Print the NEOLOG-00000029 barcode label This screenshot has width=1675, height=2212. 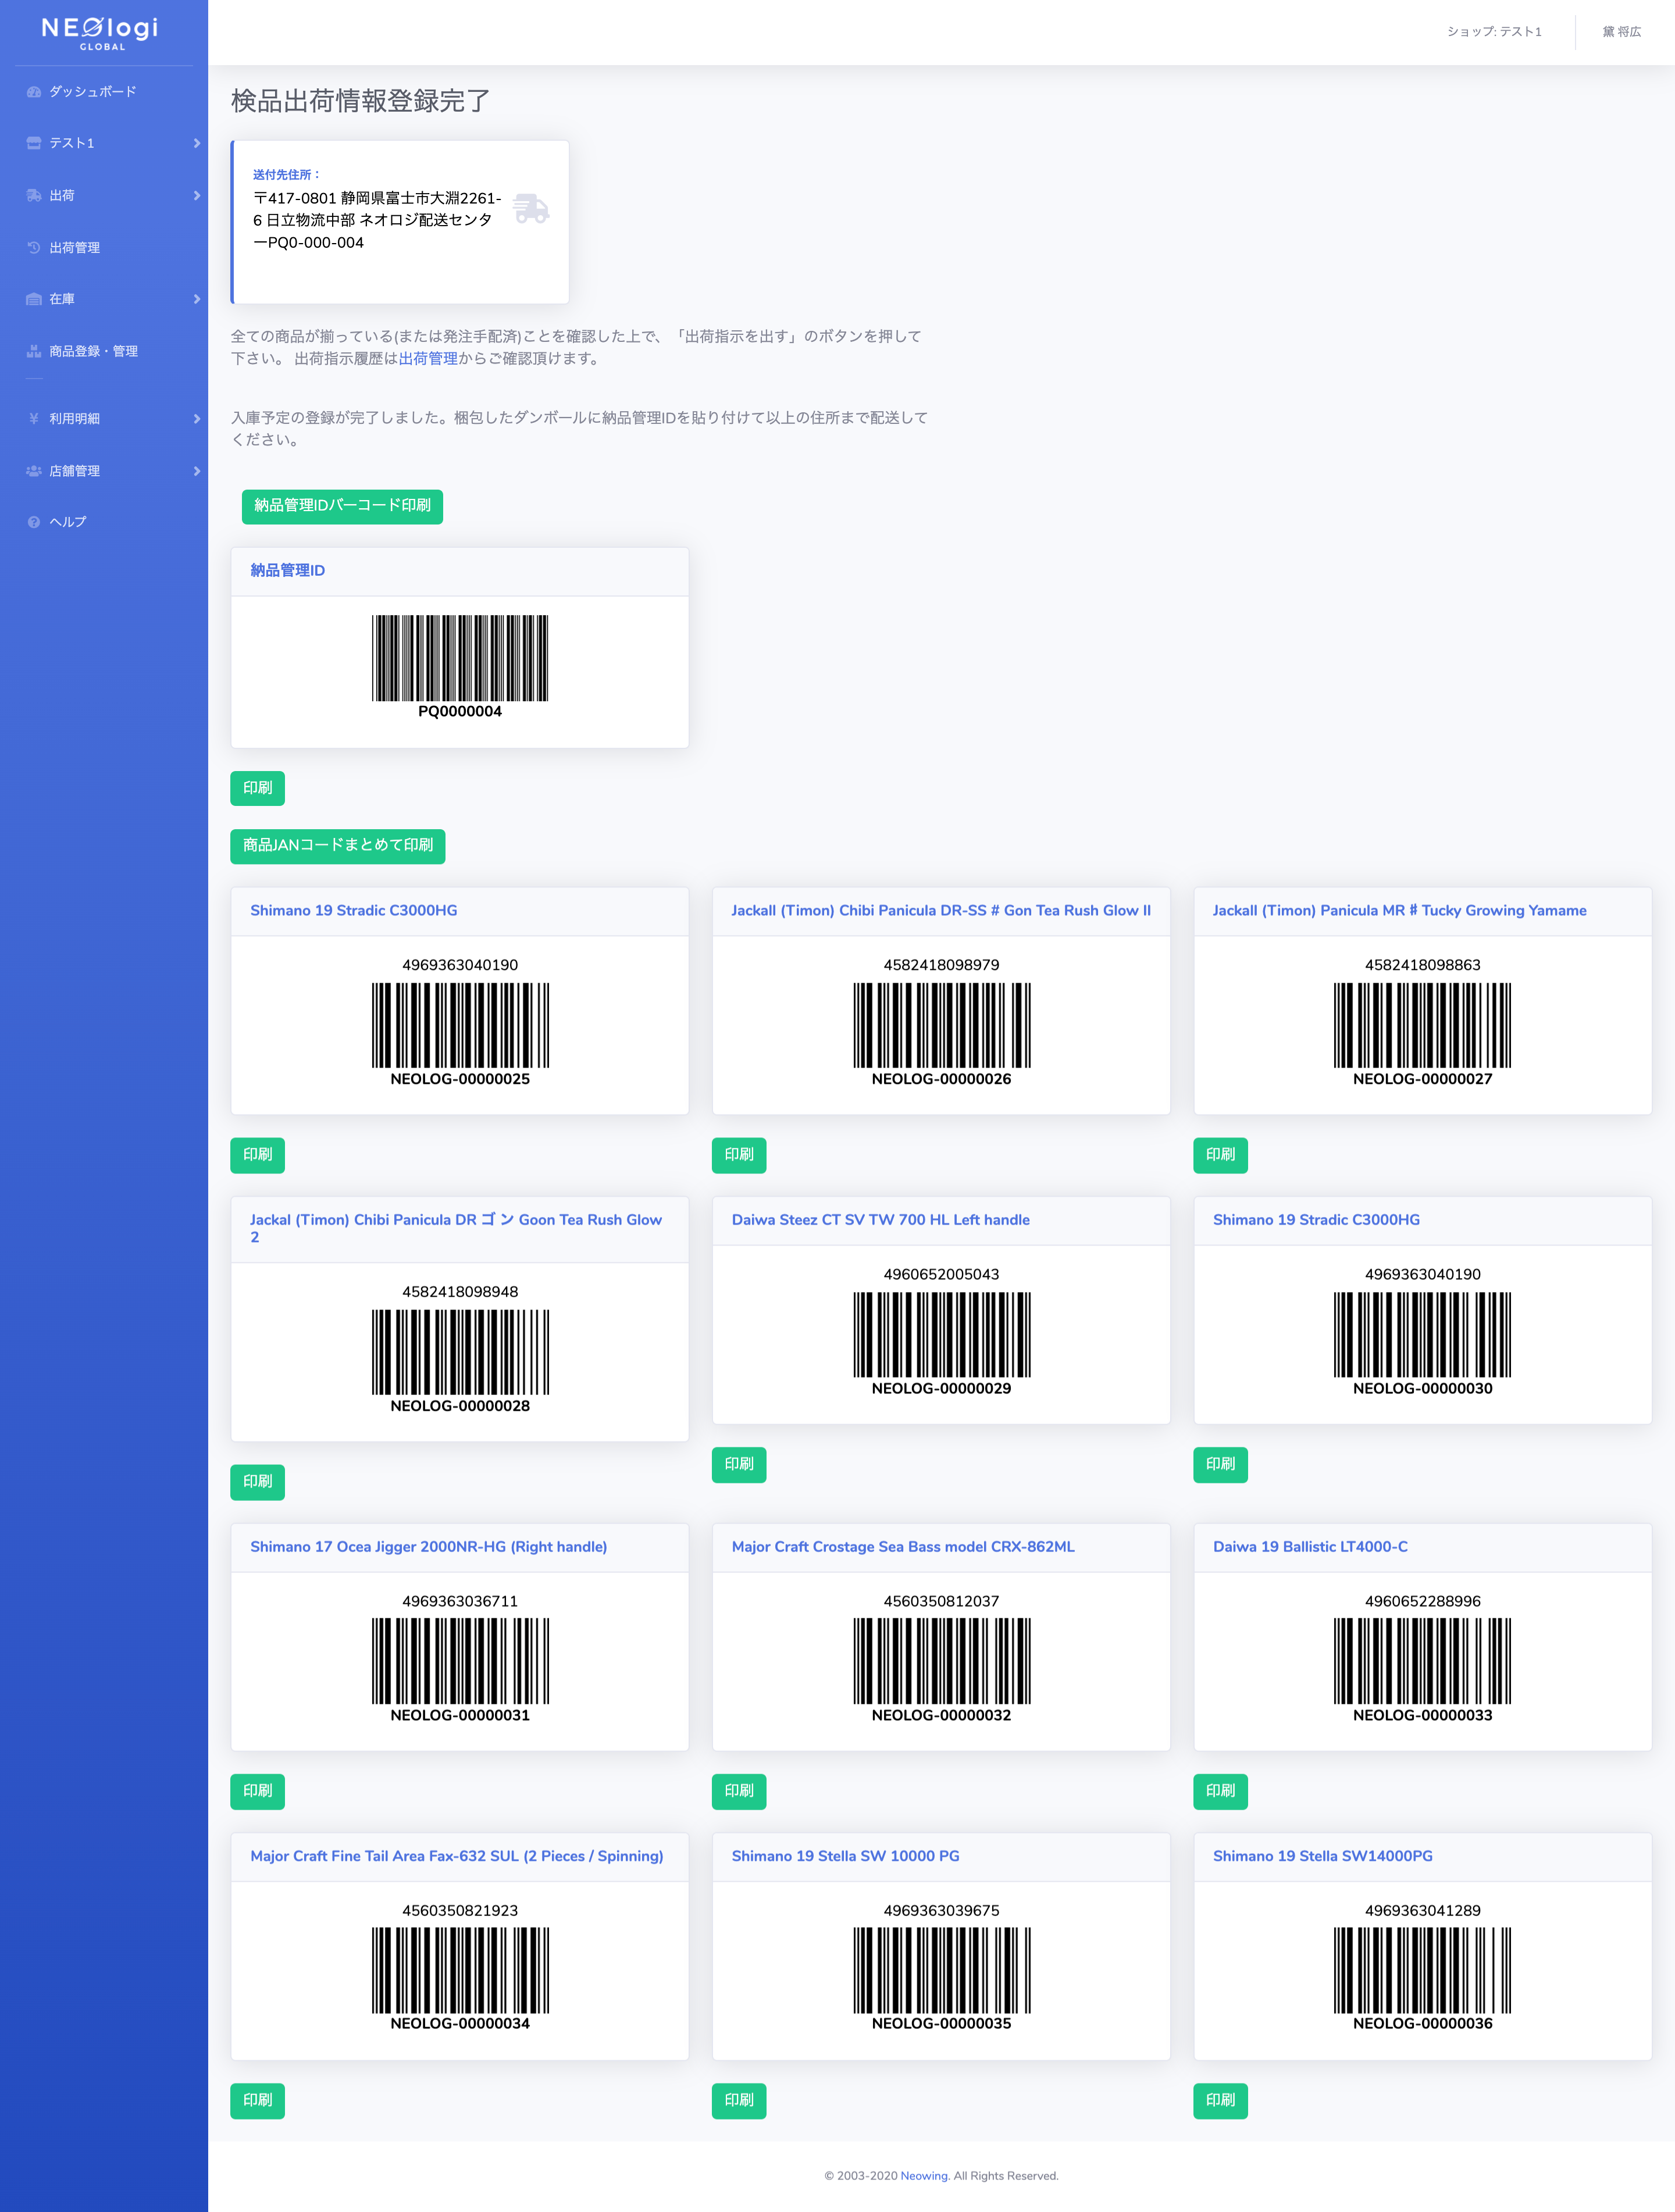[x=739, y=1464]
